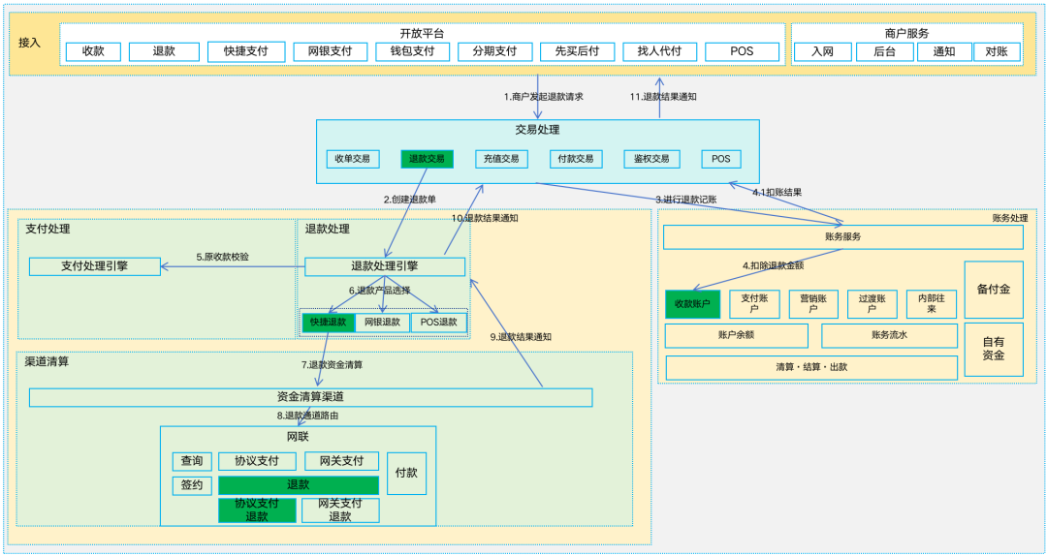The image size is (1047, 556).
Task: Select the 协议支付 box in 网联
Action: click(x=256, y=461)
